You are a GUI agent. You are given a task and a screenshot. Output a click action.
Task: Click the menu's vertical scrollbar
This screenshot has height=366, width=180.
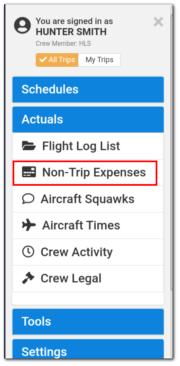[x=171, y=152]
